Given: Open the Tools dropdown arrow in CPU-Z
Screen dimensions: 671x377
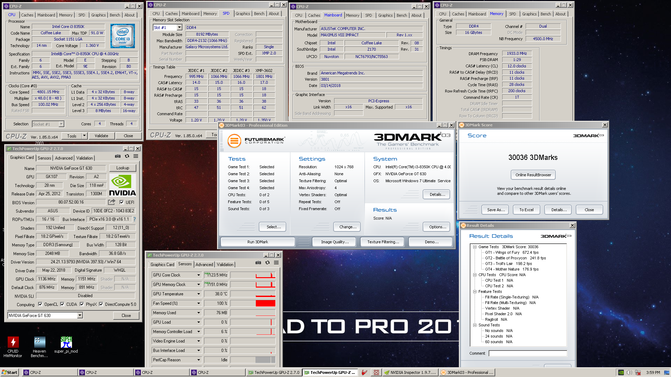Looking at the screenshot, I should tap(84, 136).
